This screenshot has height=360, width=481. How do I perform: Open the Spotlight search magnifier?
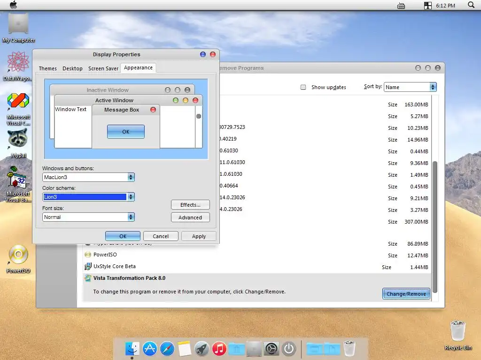471,5
